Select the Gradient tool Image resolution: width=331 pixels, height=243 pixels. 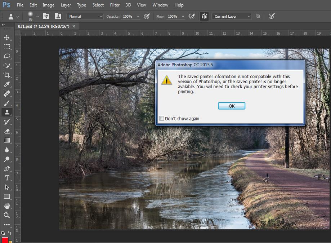[7, 141]
